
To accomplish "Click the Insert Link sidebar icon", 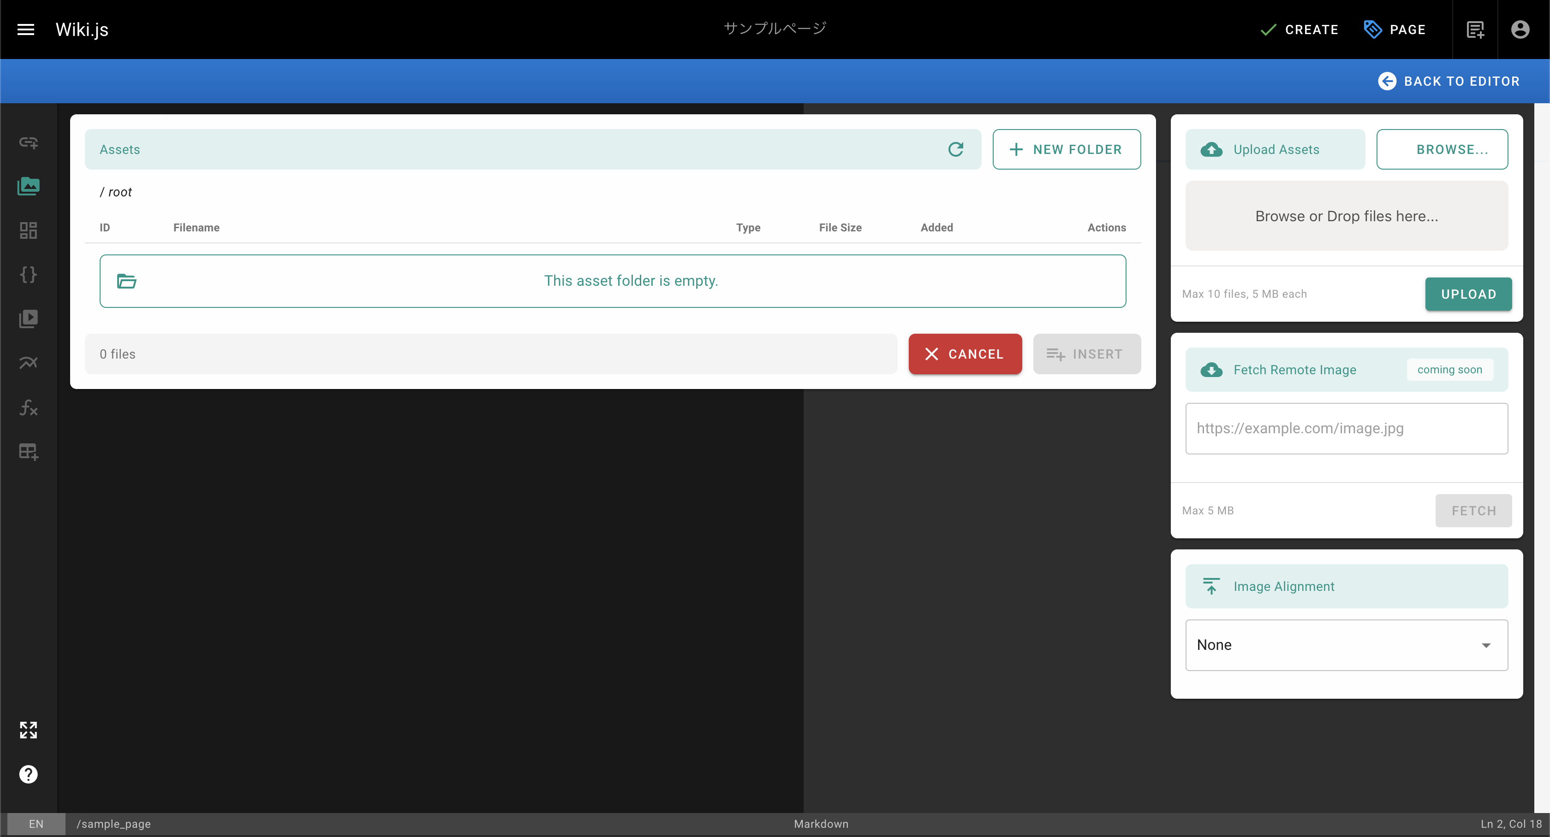I will click(x=28, y=142).
